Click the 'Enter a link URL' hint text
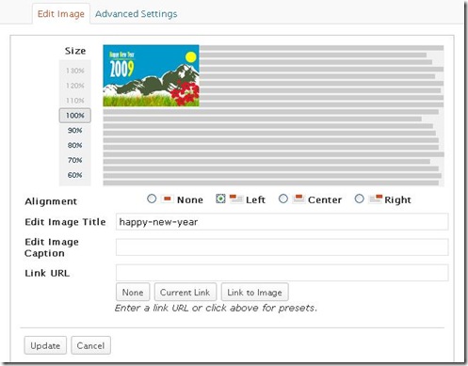 (216, 308)
